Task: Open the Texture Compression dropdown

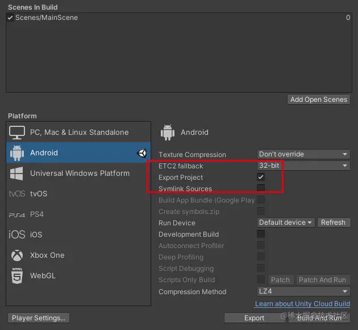Action: point(303,154)
